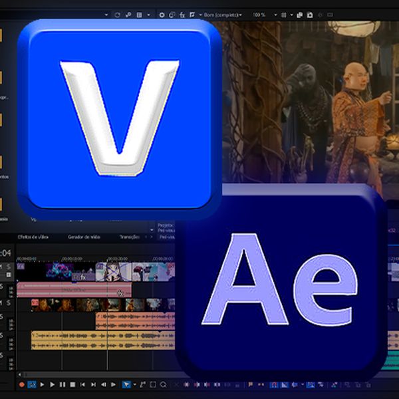This screenshot has height=399, width=399.
Task: Open preview Project Video Properties gear icon
Action: tap(162, 14)
